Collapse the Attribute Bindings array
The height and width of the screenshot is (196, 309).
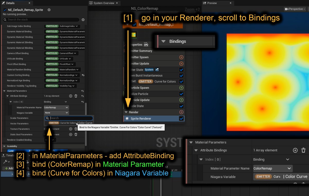coord(7,96)
